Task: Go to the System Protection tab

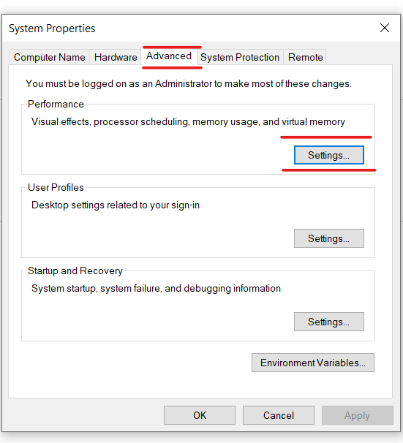Action: click(x=240, y=57)
